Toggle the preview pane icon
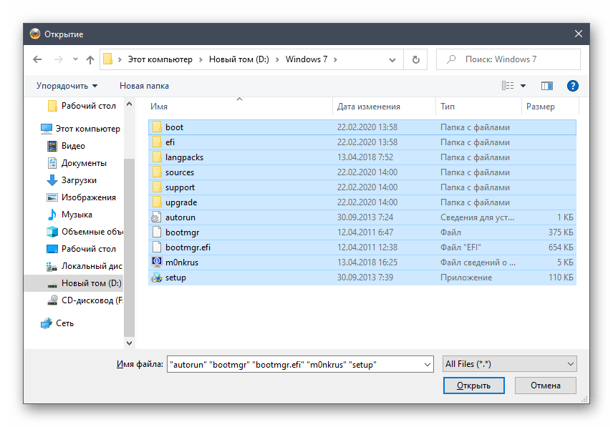This screenshot has width=613, height=427. tap(547, 86)
